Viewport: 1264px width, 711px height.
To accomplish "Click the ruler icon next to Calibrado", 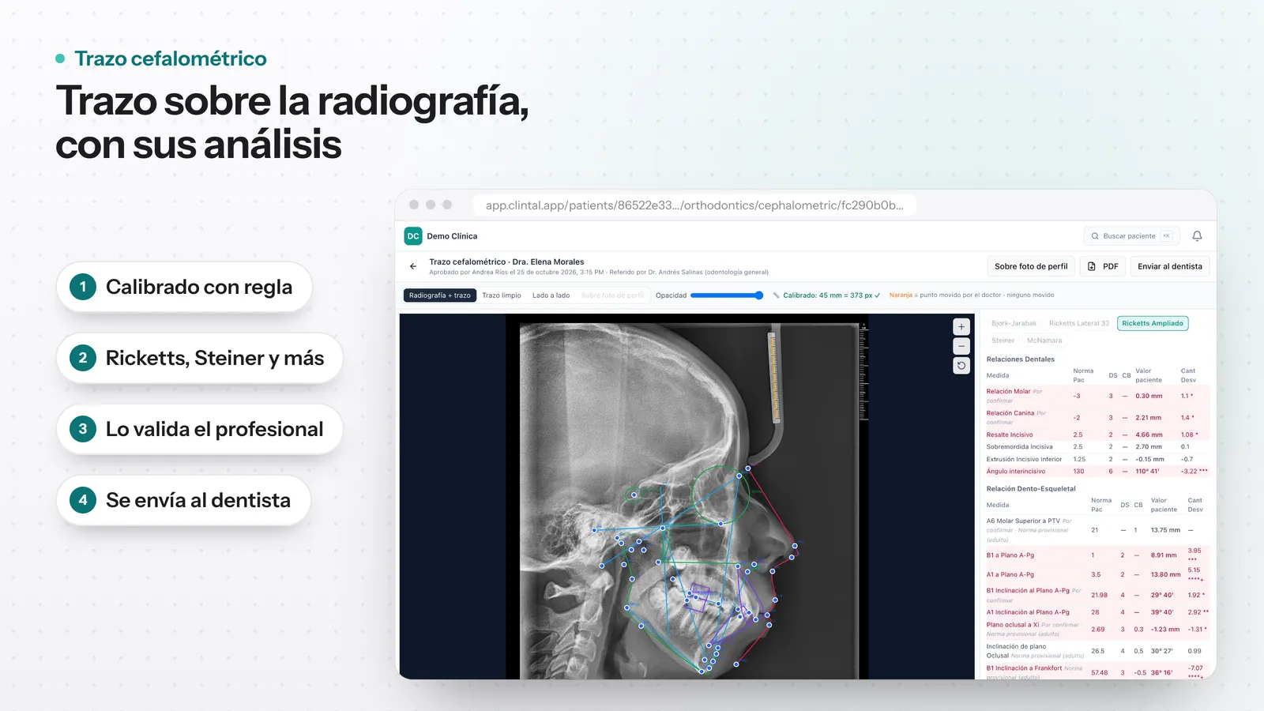I will [x=777, y=295].
